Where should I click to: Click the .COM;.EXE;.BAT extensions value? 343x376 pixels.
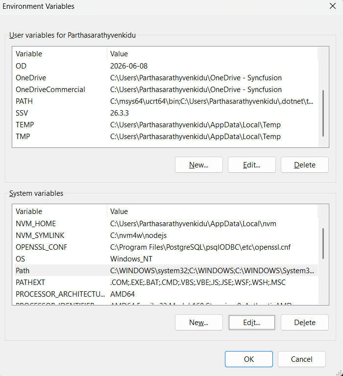(198, 282)
